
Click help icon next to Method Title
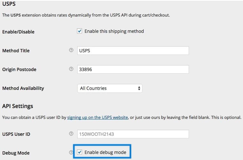(71, 51)
